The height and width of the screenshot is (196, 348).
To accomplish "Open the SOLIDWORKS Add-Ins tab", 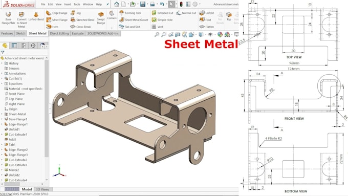I will tap(103, 33).
